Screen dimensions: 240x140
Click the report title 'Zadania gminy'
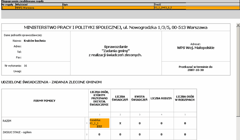116,51
